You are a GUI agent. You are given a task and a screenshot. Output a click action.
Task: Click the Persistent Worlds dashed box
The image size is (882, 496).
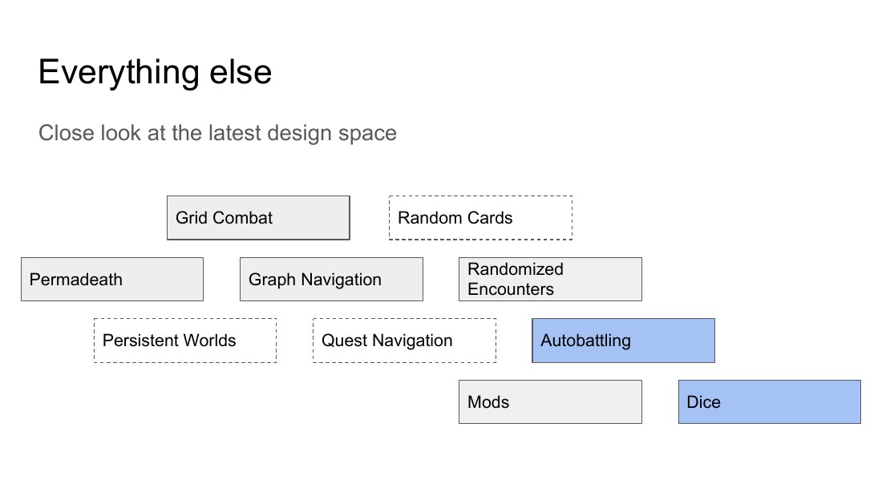pos(185,341)
